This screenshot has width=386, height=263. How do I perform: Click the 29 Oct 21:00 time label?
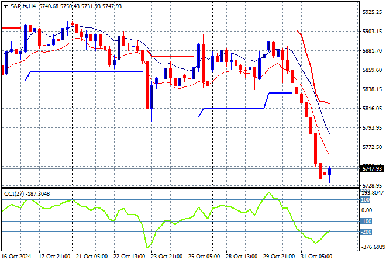coord(279,257)
